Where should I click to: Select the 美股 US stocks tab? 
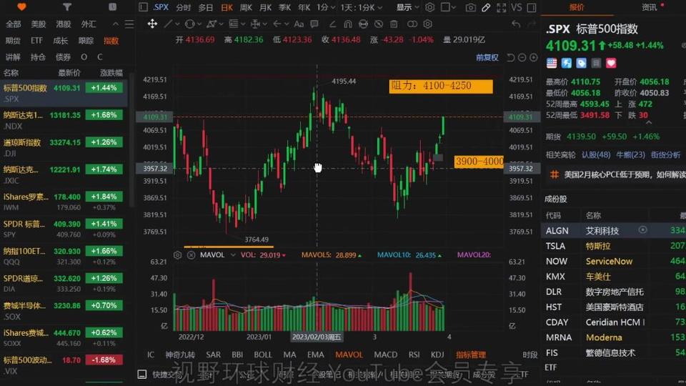(39, 24)
